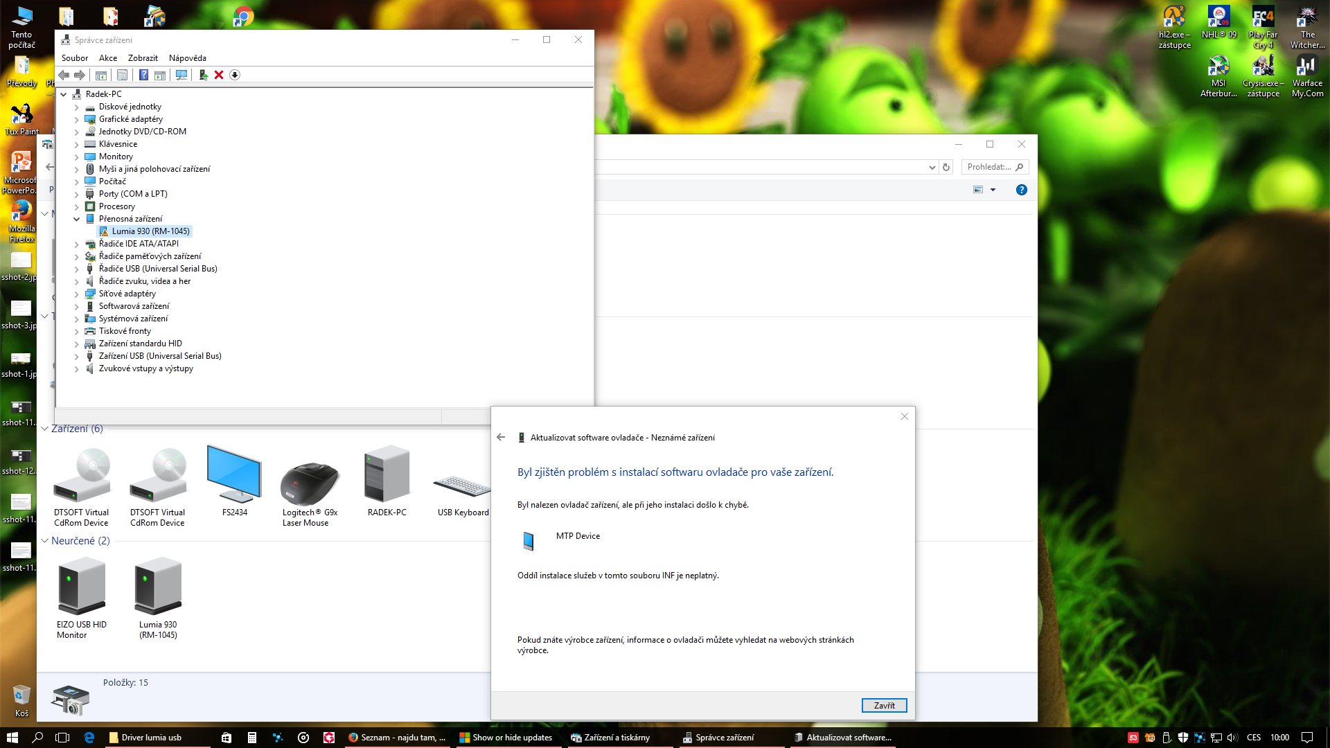This screenshot has width=1330, height=748.
Task: Select Lumia 930 (RM-1045) in device tree
Action: [x=150, y=231]
